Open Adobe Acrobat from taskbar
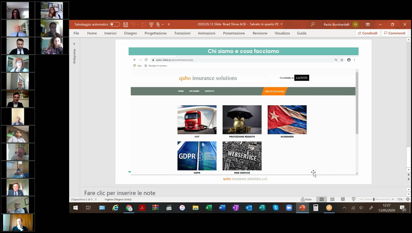412x233 pixels. (x=142, y=208)
